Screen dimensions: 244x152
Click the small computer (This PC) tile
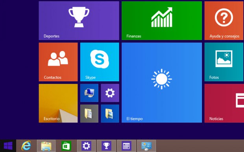pos(89,93)
